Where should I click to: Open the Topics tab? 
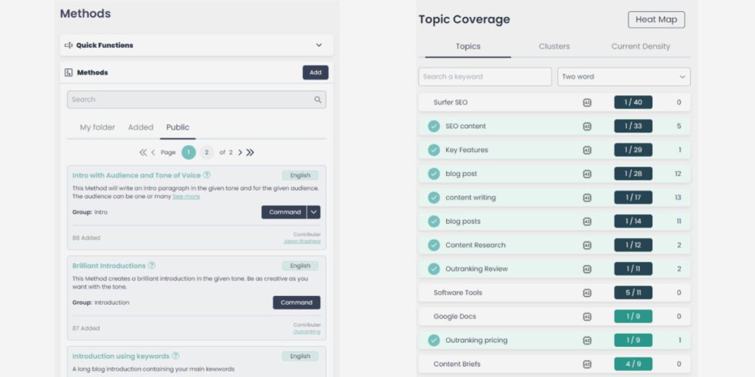click(468, 46)
